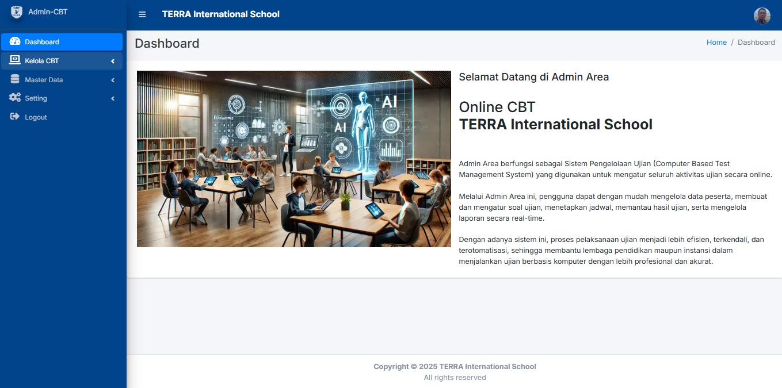The height and width of the screenshot is (388, 782).
Task: Click the copyright footer text
Action: [455, 366]
